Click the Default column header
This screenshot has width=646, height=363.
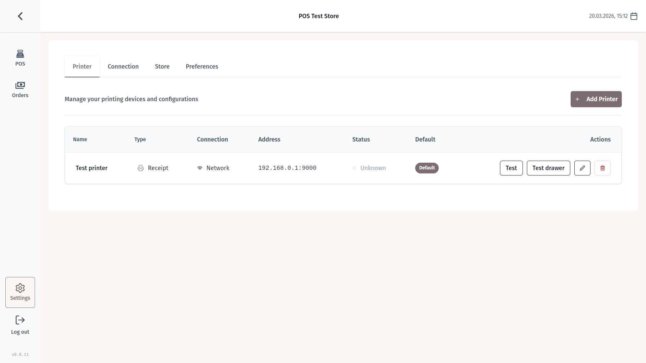(x=425, y=139)
